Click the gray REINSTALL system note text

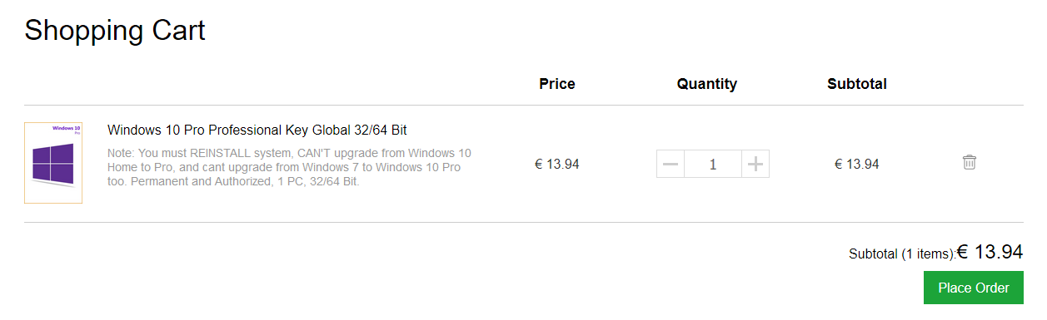(x=291, y=167)
